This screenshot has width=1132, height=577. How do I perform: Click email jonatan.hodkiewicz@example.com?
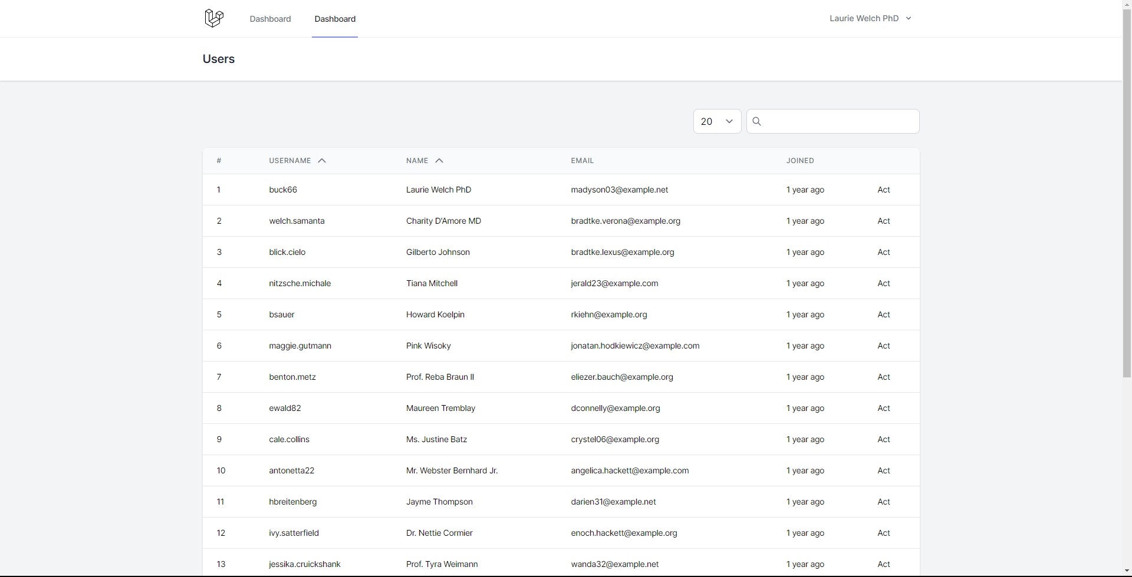coord(635,346)
